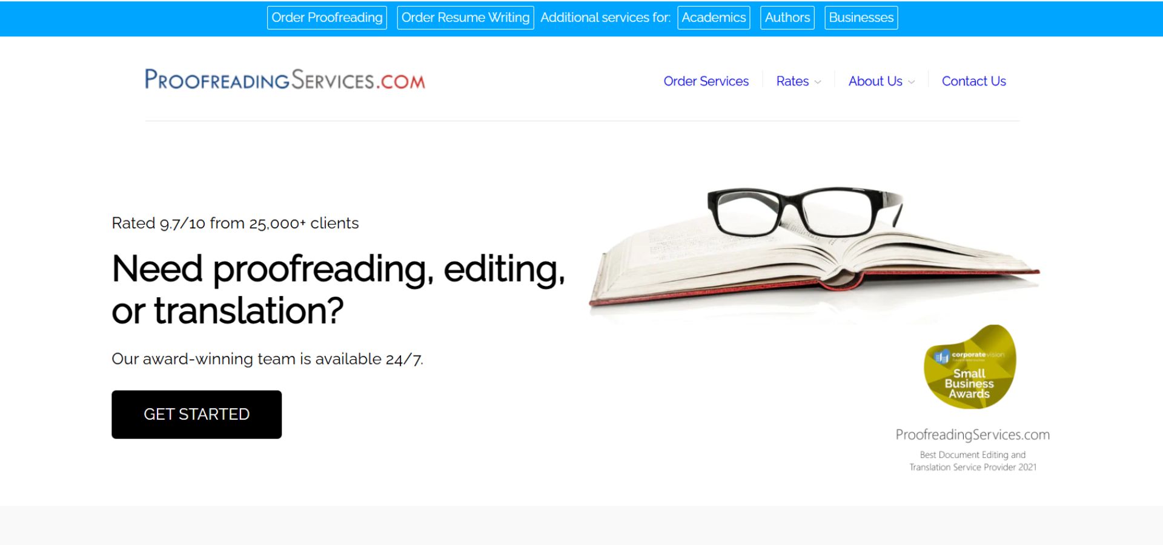Open the Order Resume Writing page
The image size is (1163, 545).
coord(465,18)
